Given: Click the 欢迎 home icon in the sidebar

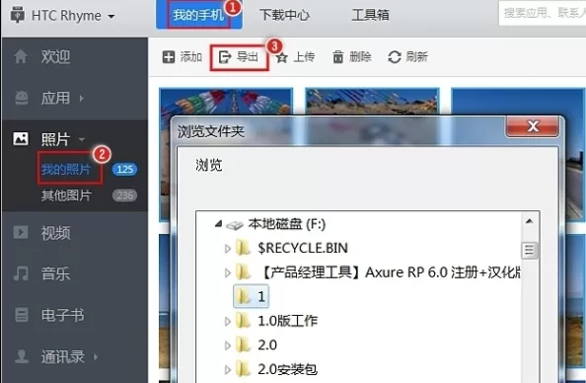Looking at the screenshot, I should (x=21, y=57).
